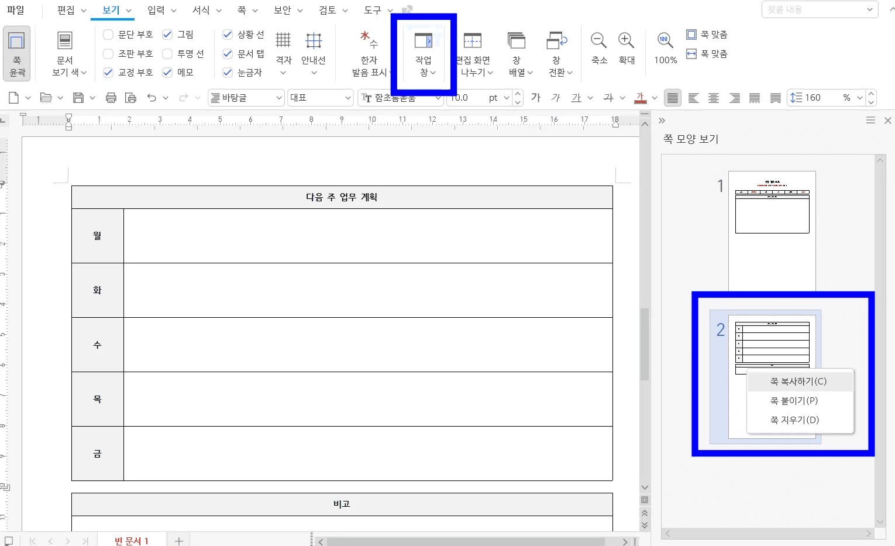Click the print icon in toolbar
Viewport: 895px width, 546px height.
pos(111,98)
